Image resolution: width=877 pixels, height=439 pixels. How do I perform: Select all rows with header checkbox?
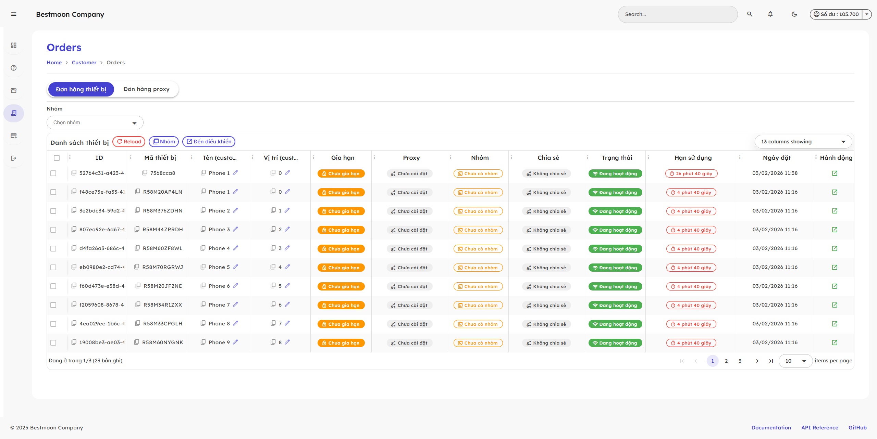[x=57, y=158]
